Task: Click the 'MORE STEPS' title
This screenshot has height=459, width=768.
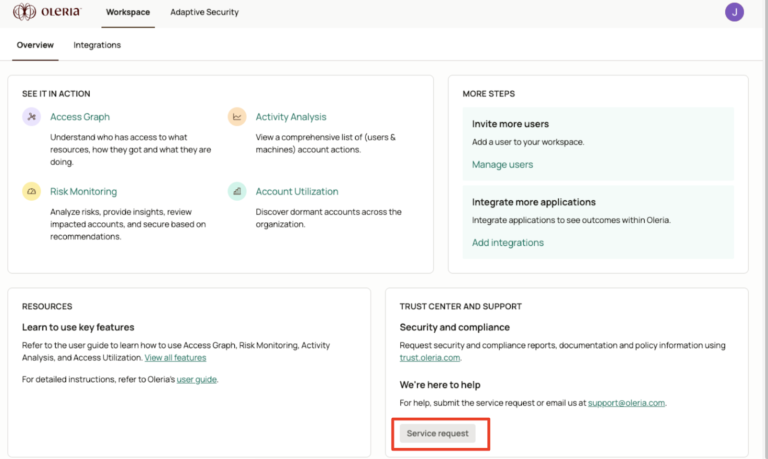Action: point(489,94)
